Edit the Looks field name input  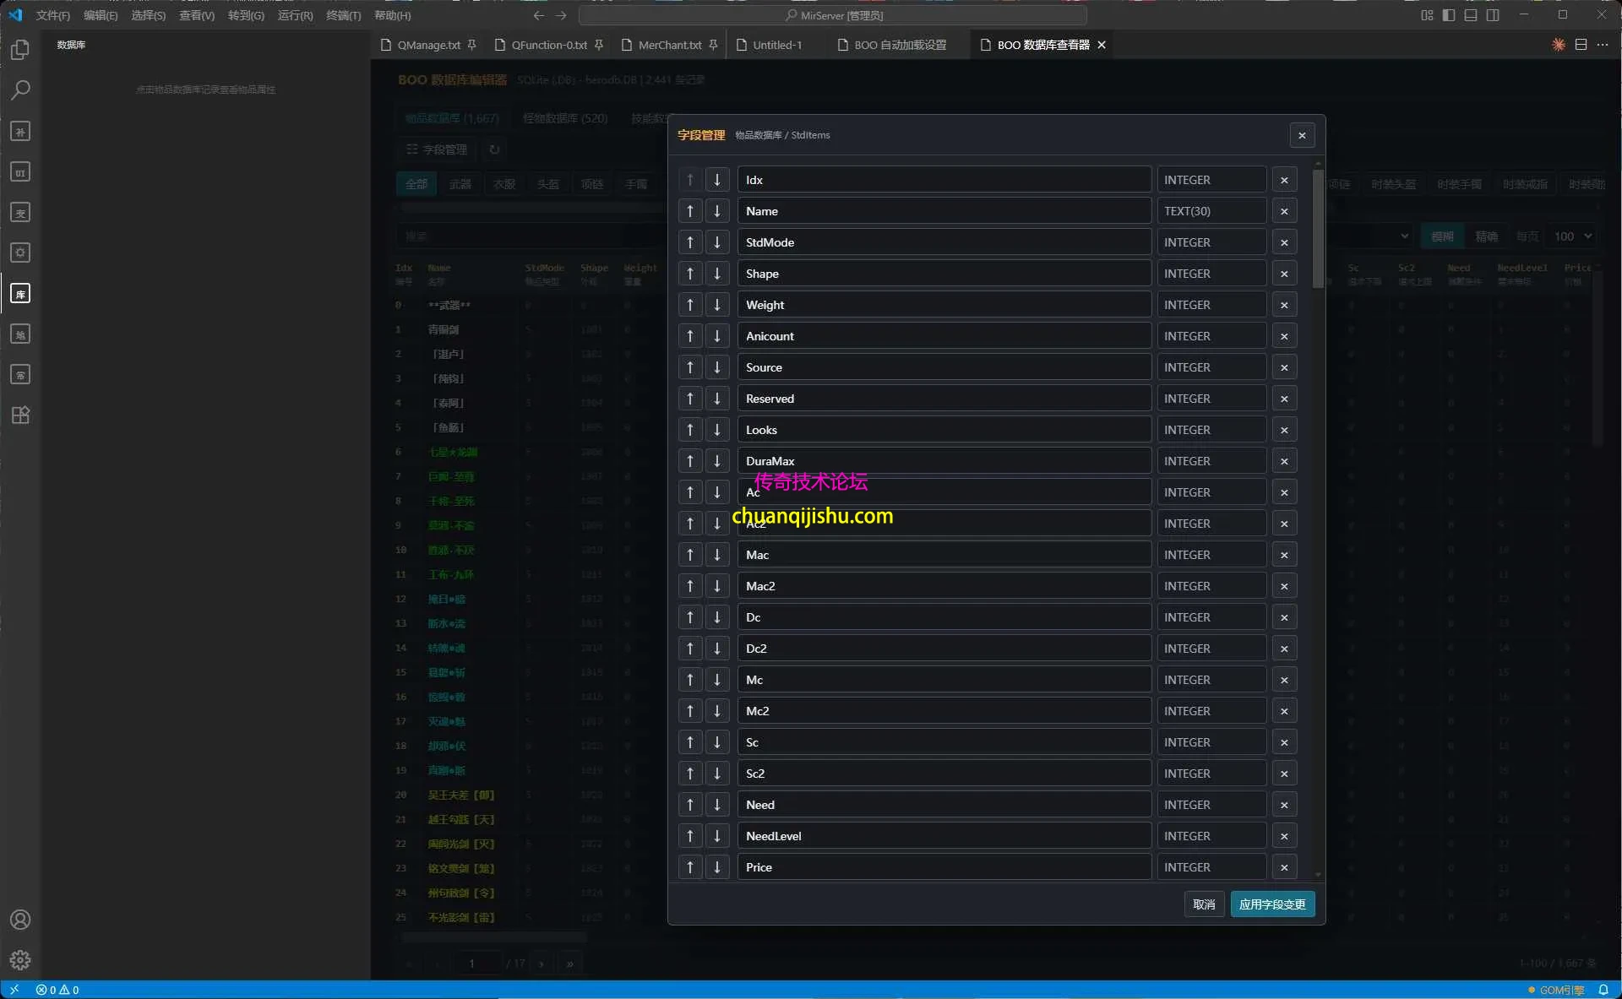coord(944,430)
